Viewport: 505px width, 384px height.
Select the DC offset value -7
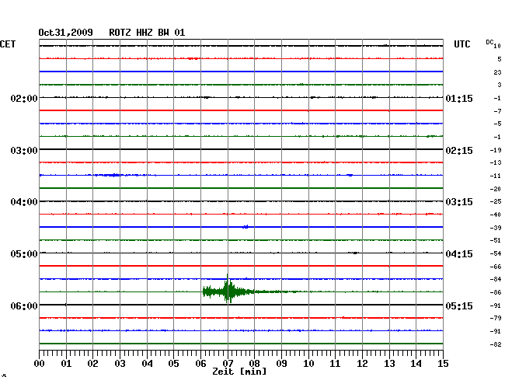497,111
